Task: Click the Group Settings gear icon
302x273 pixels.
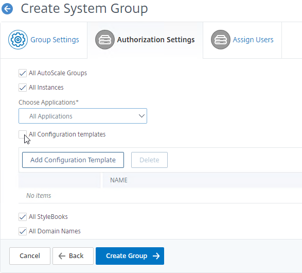Action: click(18, 40)
